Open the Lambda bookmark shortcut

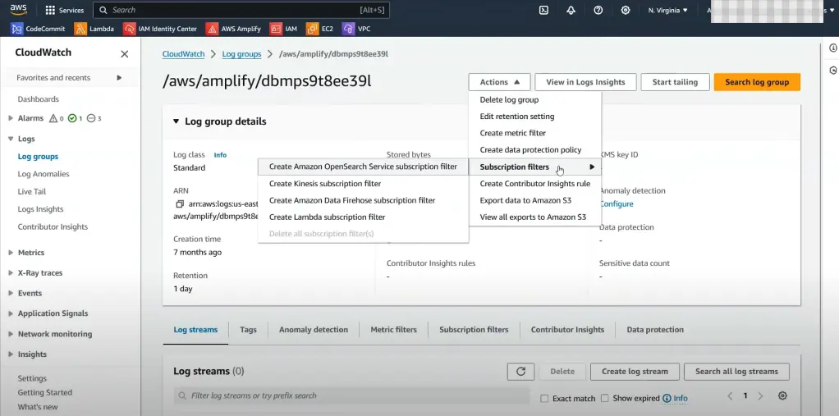[94, 29]
